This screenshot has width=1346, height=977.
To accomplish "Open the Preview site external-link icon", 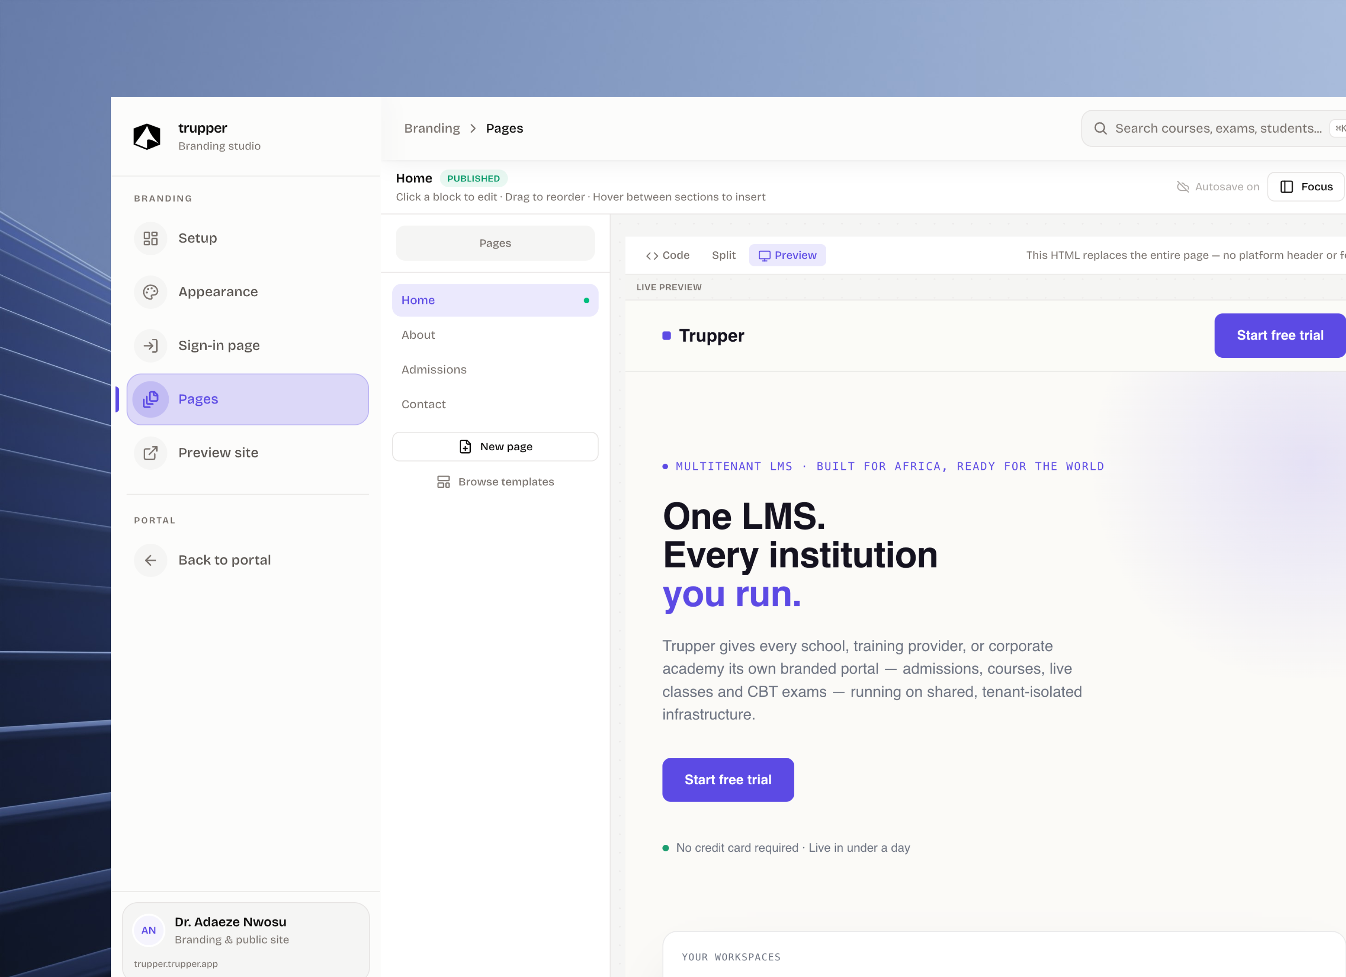I will (151, 453).
